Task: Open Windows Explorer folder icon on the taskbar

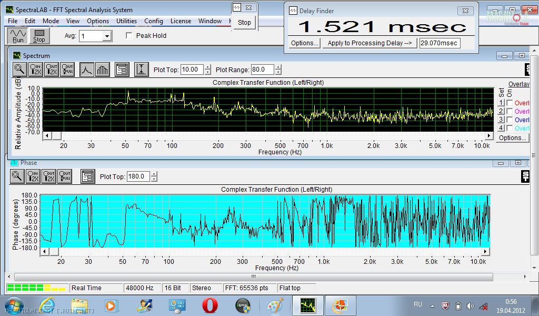Action: (x=80, y=305)
